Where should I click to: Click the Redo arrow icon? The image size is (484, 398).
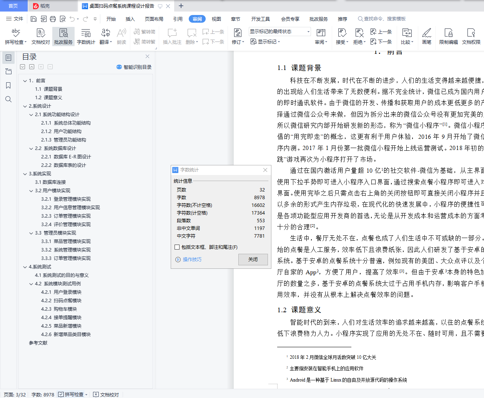85,19
